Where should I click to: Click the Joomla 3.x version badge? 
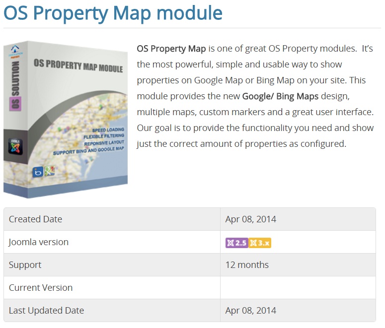pyautogui.click(x=260, y=243)
